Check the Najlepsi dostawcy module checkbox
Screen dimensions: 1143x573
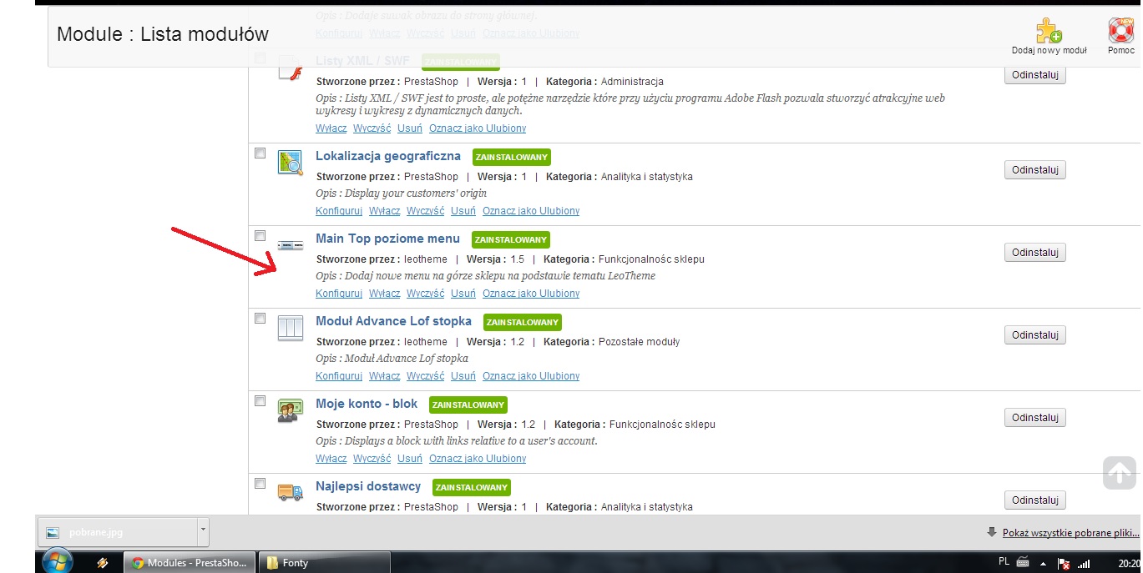point(260,484)
